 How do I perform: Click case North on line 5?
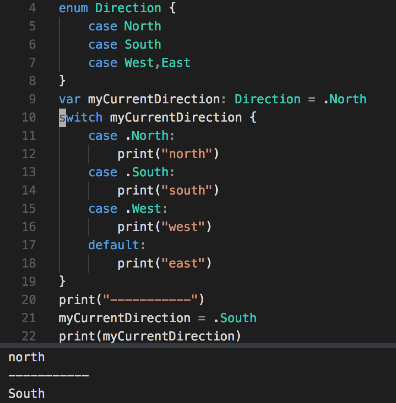(x=125, y=26)
